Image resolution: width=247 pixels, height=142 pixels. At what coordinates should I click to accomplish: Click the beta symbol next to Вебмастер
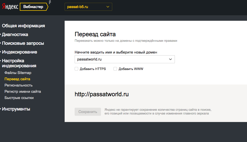50,2
